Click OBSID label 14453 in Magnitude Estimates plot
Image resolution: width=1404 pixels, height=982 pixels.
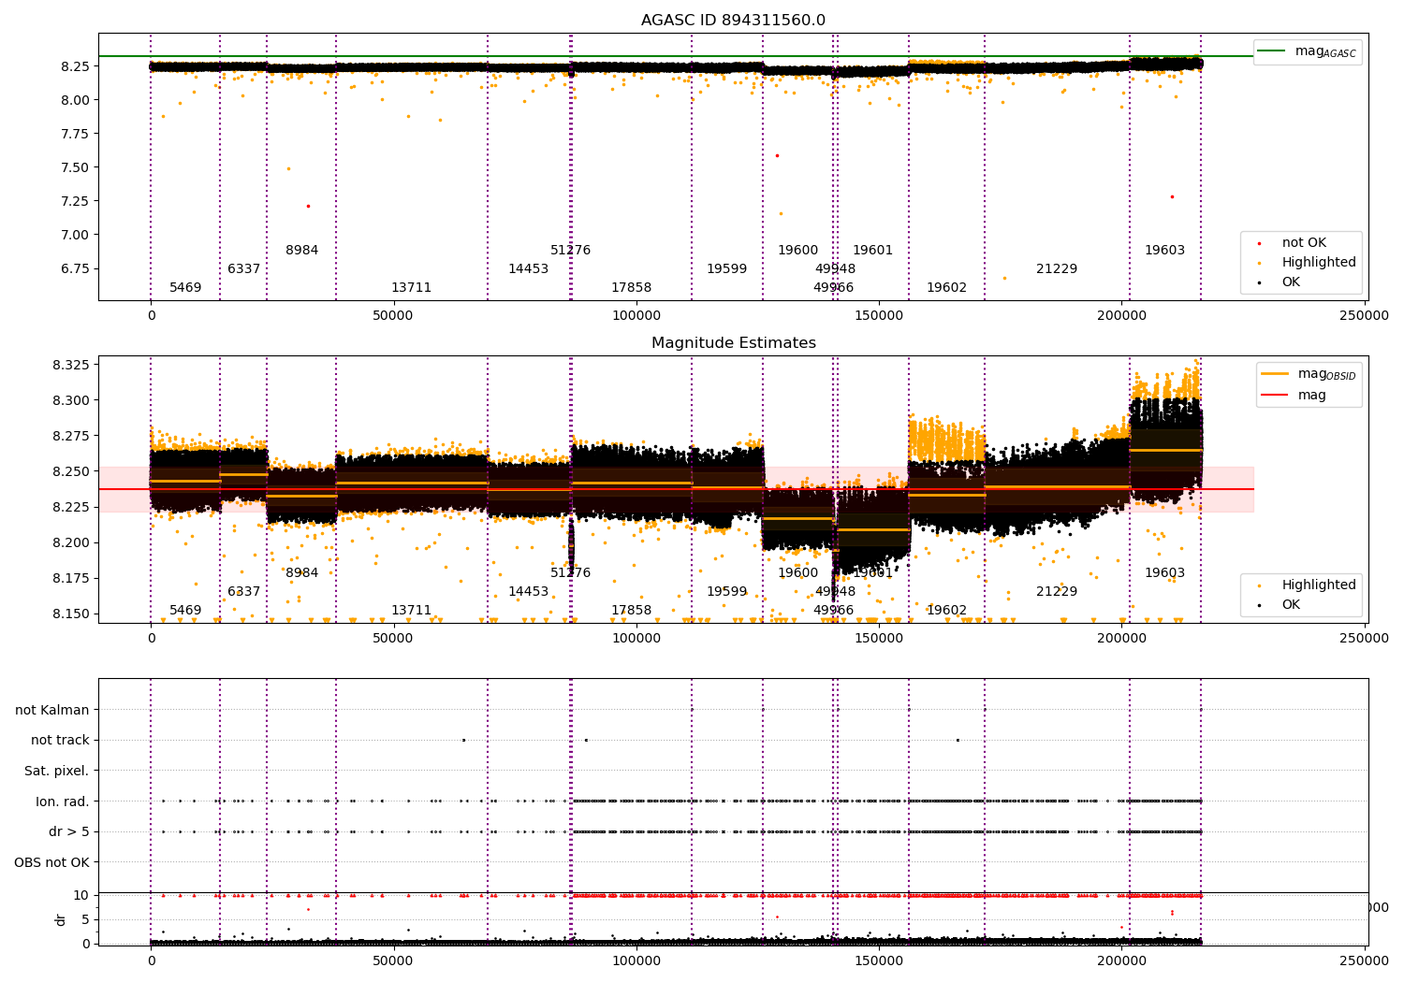click(x=529, y=591)
